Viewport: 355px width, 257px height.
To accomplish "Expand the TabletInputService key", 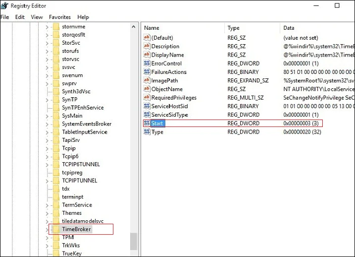I will [x=47, y=132].
